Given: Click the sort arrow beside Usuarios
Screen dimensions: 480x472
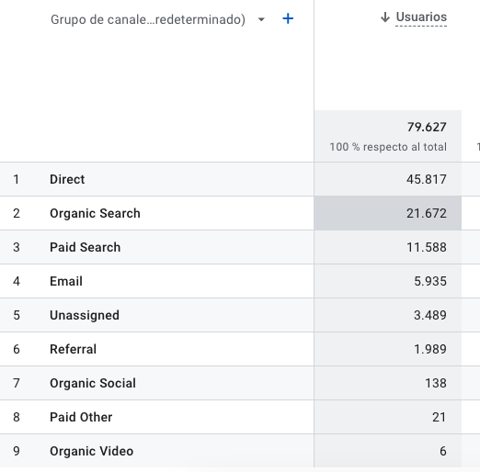Looking at the screenshot, I should (x=385, y=17).
